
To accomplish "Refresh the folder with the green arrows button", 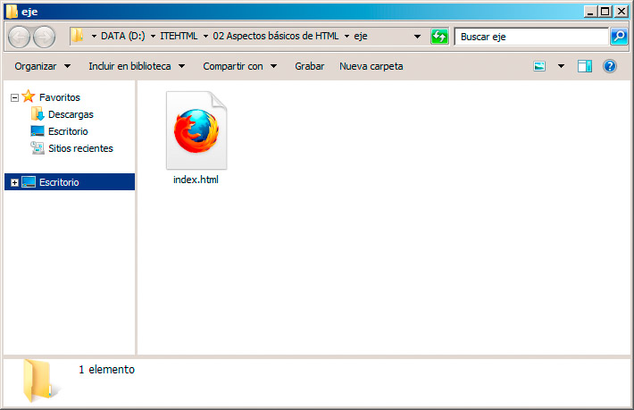I will [439, 37].
